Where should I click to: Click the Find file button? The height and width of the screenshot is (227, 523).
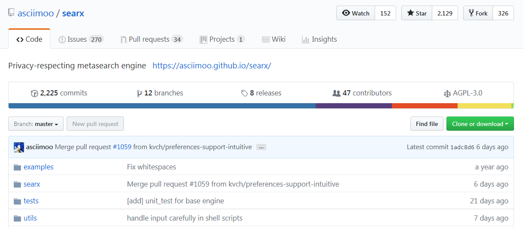(x=427, y=124)
